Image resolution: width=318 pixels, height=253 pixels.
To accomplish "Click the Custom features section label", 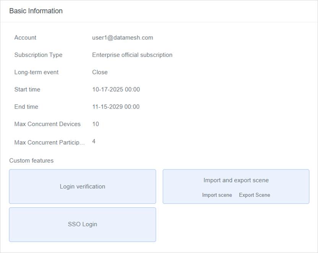I will coord(31,161).
